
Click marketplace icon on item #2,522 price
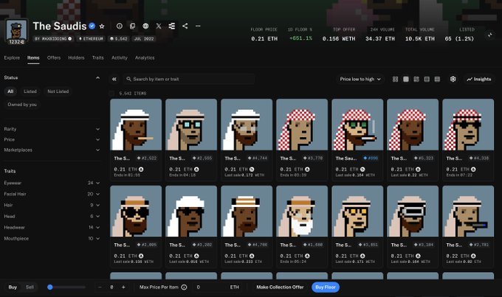(141, 170)
